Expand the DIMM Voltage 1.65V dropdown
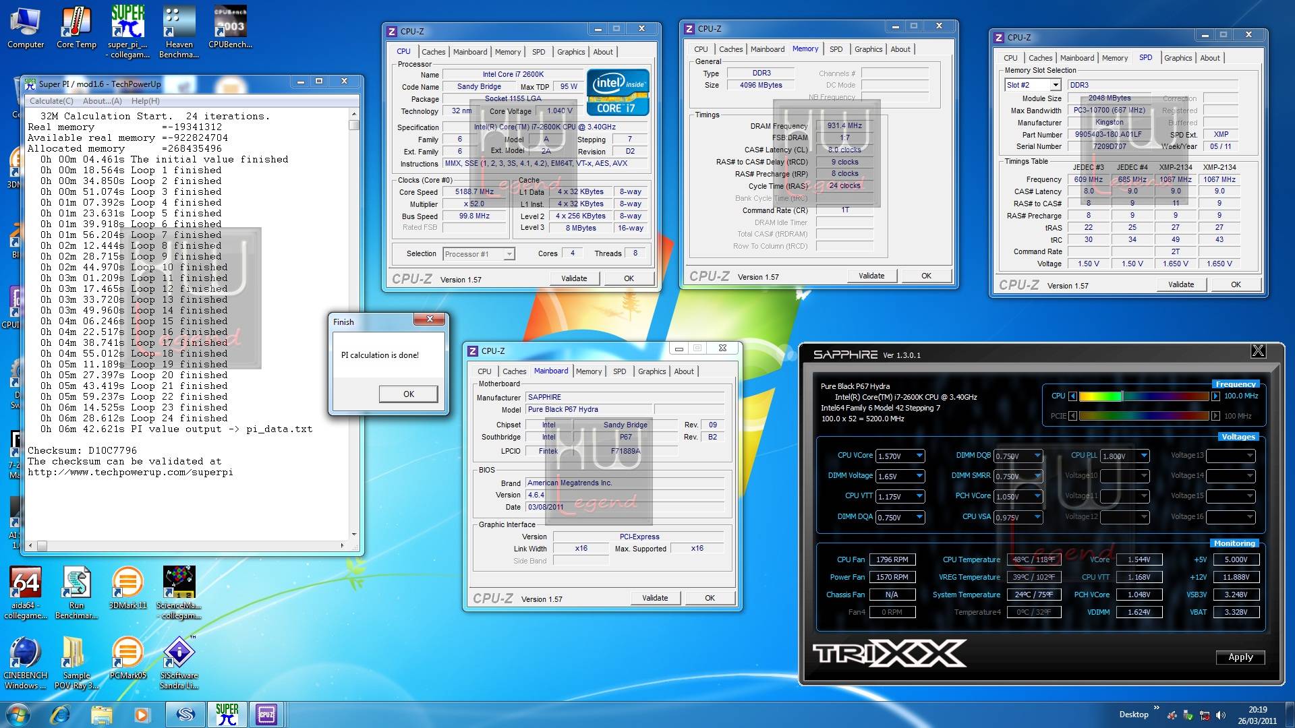This screenshot has width=1295, height=728. (x=919, y=476)
